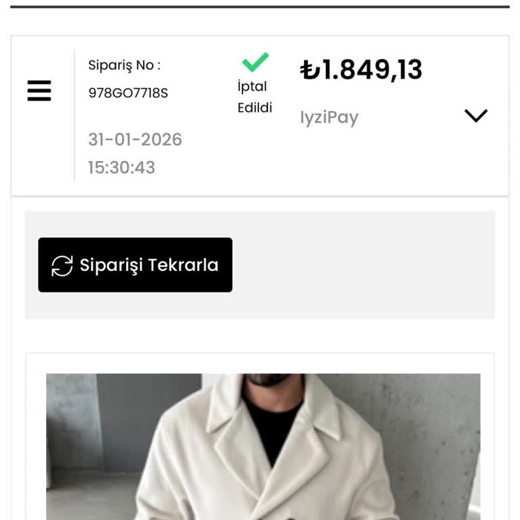Viewport: 520px width, 520px height.
Task: Click the İptal Edildi status text
Action: point(255,97)
